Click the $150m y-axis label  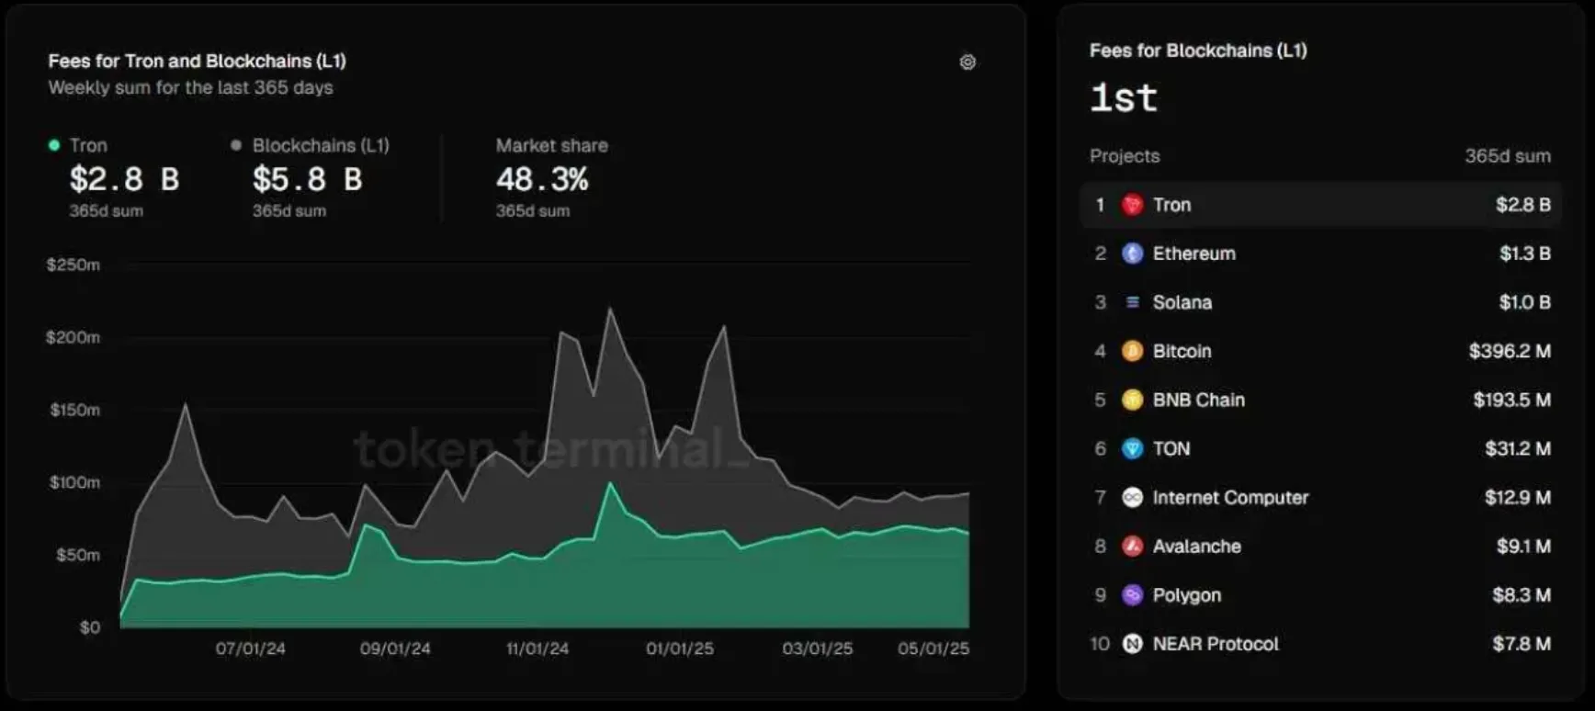[75, 410]
